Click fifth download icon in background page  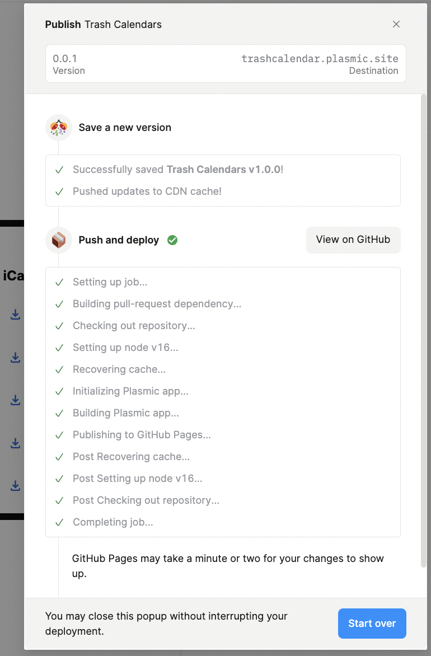(16, 486)
